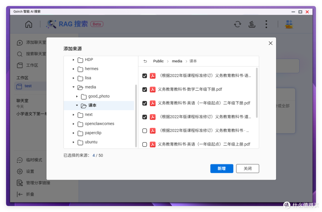Image resolution: width=322 pixels, height=212 pixels.
Task: Click the temporary mode chat icon
Action: (x=20, y=160)
